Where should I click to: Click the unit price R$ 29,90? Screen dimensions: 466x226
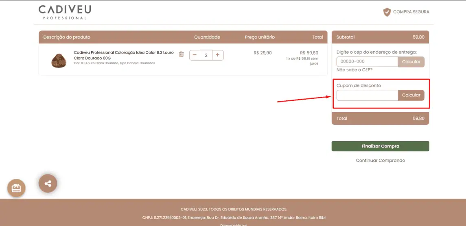point(263,52)
